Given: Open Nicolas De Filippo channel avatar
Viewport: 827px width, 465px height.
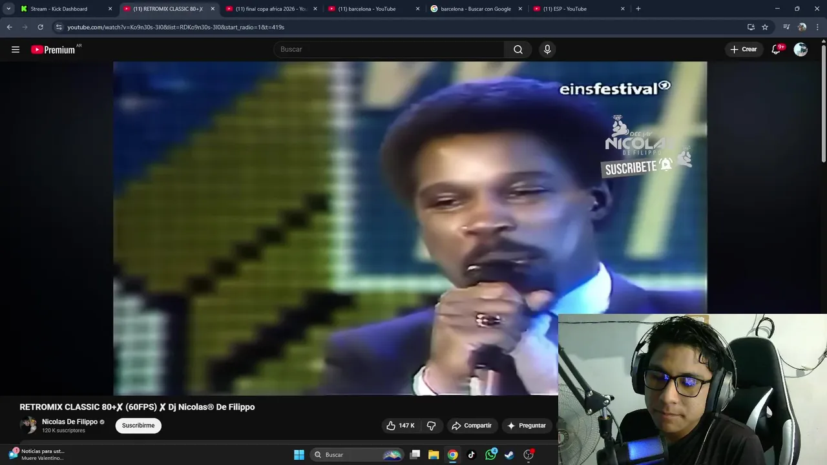Looking at the screenshot, I should click(28, 425).
